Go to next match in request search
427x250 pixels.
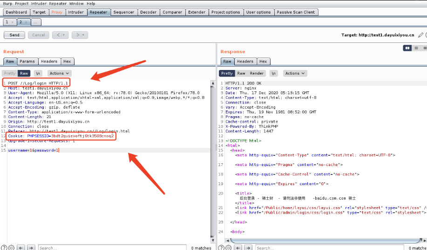(x=31, y=248)
